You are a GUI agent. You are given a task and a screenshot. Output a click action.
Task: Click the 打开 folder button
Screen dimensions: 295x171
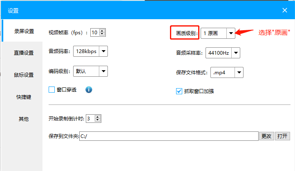(x=282, y=136)
